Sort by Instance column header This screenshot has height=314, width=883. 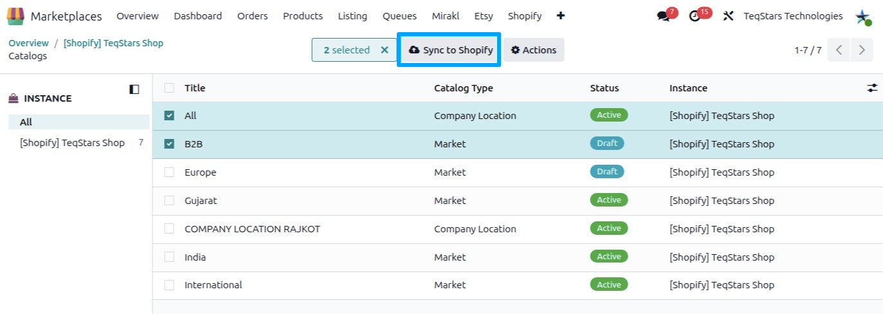(688, 88)
